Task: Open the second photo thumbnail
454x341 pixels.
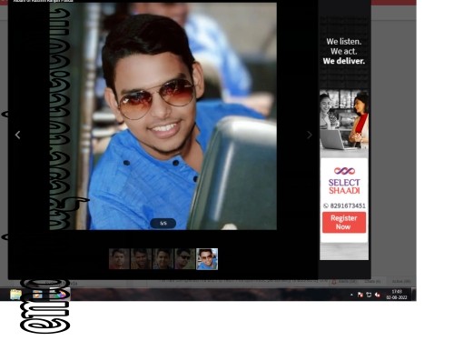Action: (x=141, y=259)
